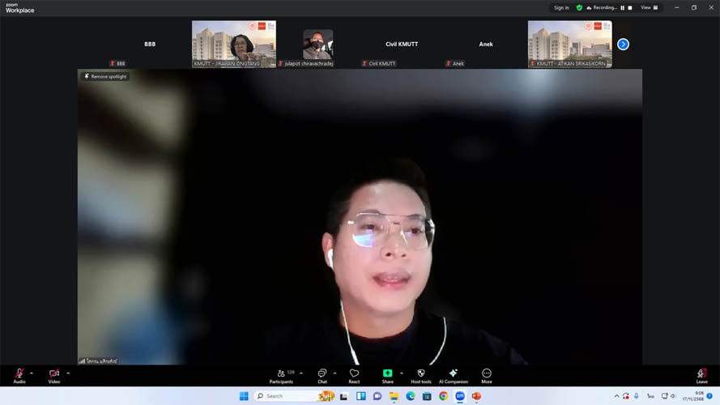Viewport: 720px width, 405px height.
Task: Open the More options menu
Action: (x=487, y=376)
